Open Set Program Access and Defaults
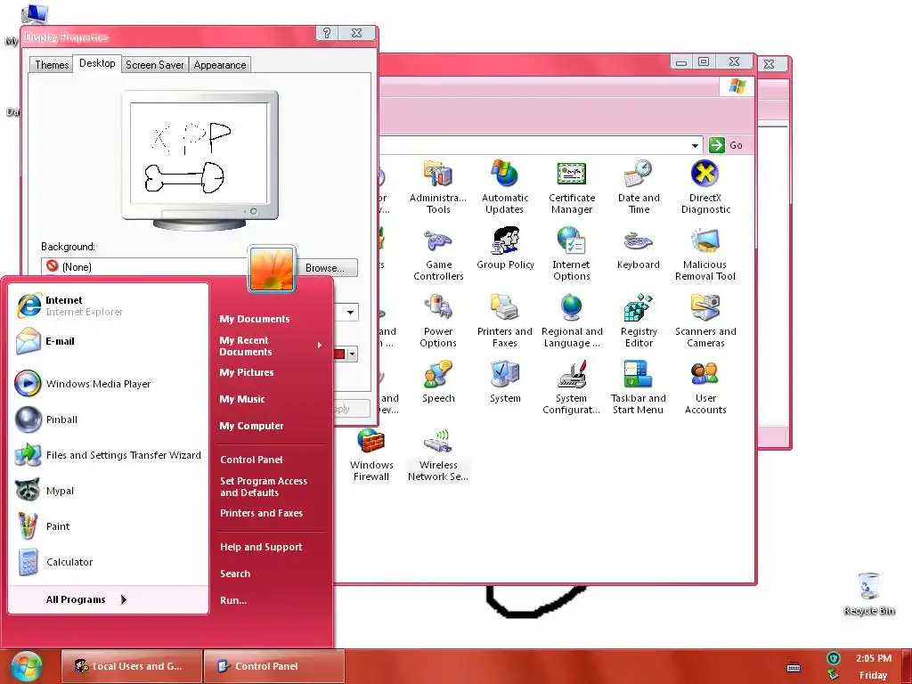The image size is (912, 684). 264,487
